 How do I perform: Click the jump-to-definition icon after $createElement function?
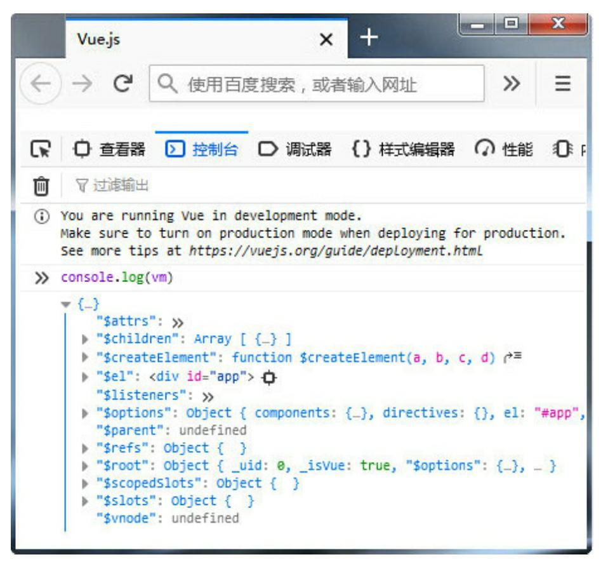(x=512, y=357)
